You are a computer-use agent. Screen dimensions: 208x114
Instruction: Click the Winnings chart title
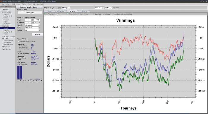[x=125, y=20]
